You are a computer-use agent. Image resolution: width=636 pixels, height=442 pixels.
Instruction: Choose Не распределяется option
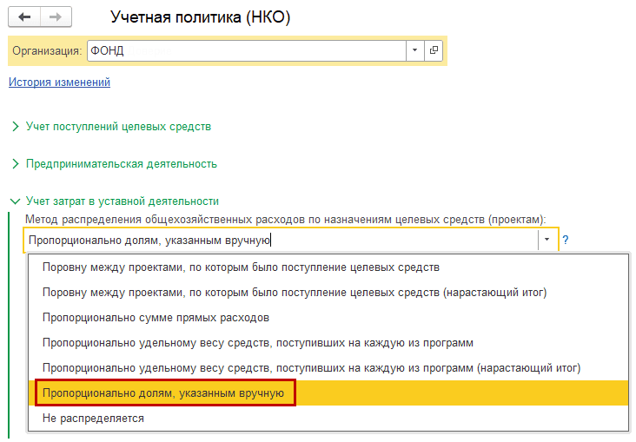(93, 419)
